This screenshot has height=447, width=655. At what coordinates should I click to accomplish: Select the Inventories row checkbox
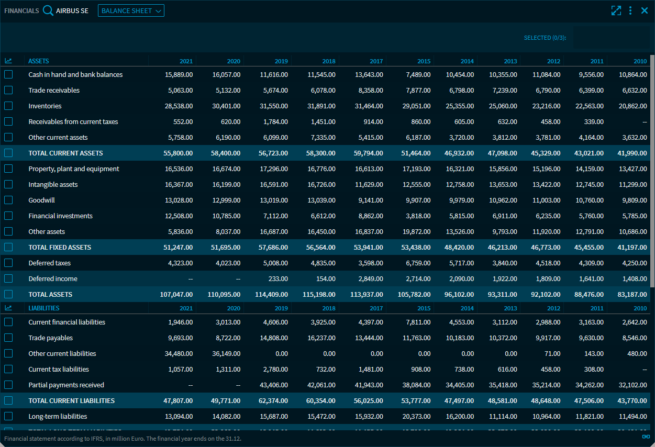[8, 106]
